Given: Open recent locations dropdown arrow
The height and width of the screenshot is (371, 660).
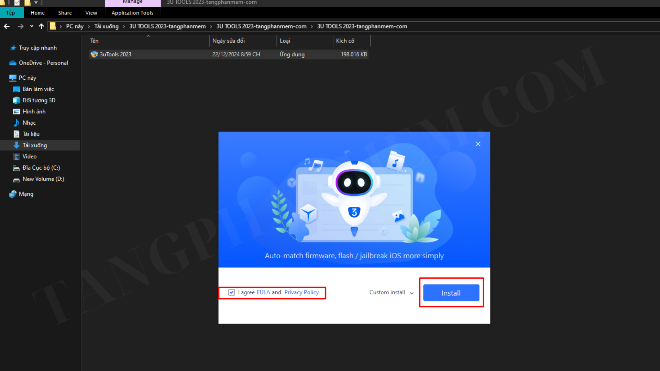Looking at the screenshot, I should click(32, 26).
